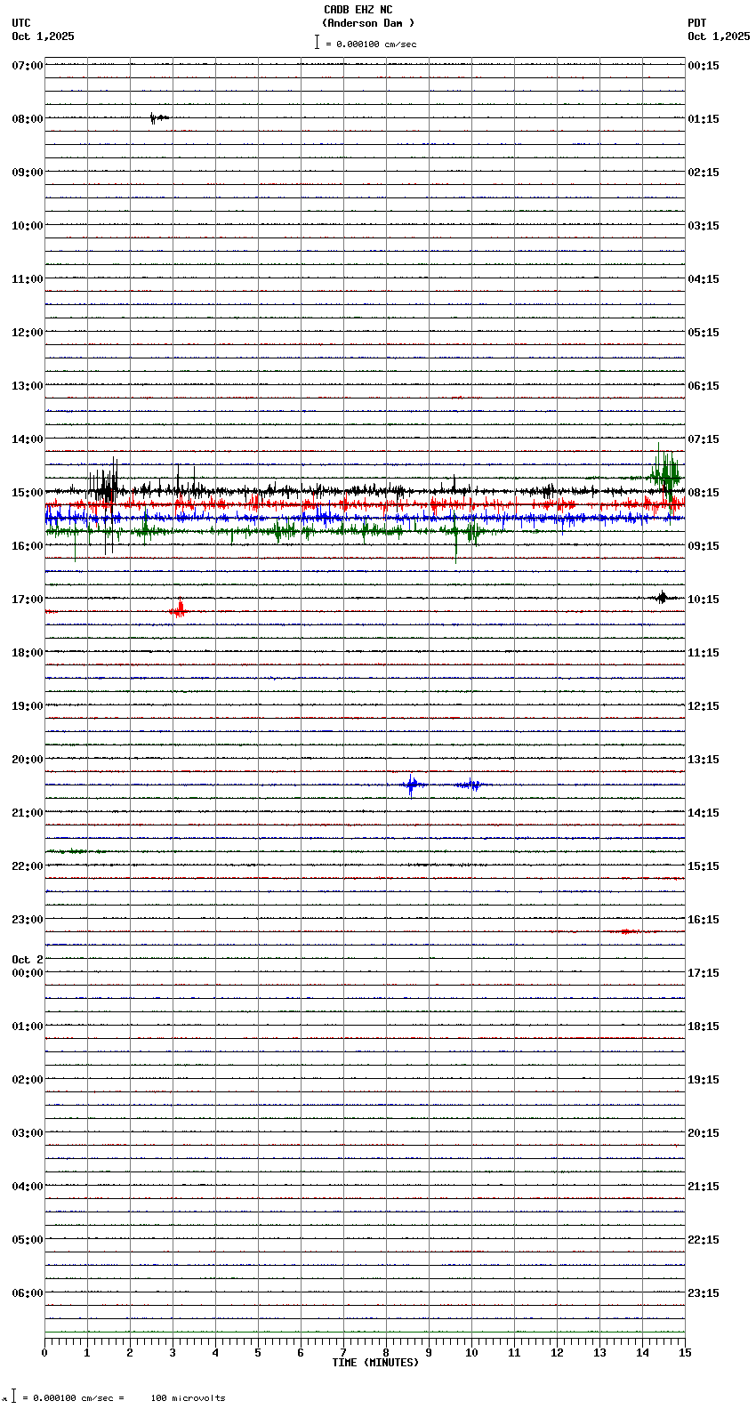Click the '07:00' UTC time label
Screen dimensions: 756x1409
(28, 66)
